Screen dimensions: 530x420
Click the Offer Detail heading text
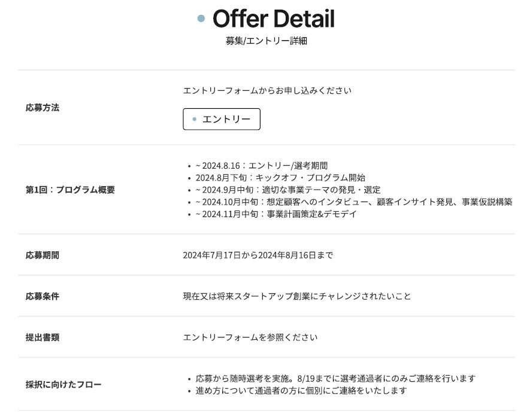tap(274, 19)
